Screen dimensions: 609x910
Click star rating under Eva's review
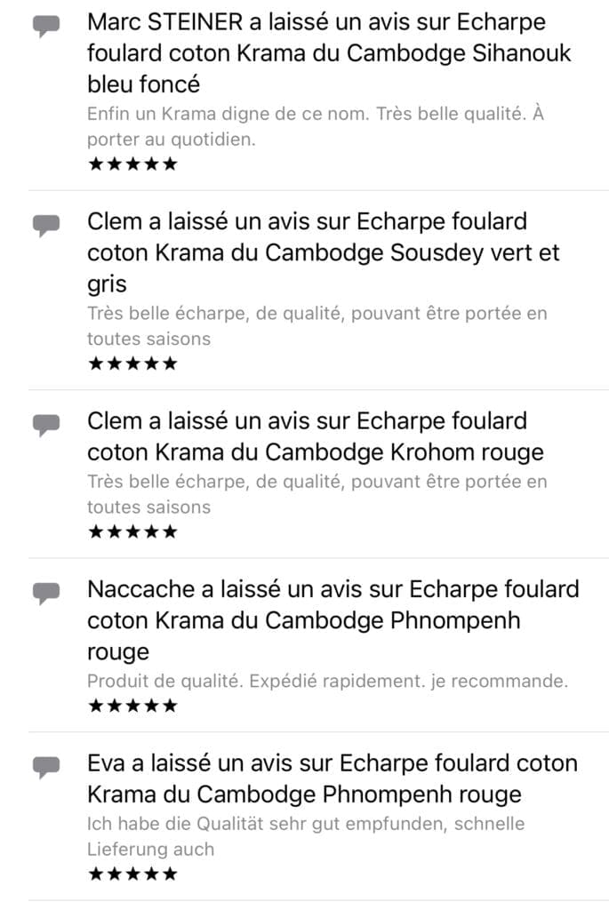(x=133, y=874)
